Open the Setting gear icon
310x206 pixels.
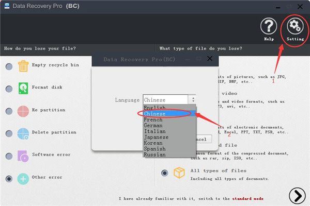[x=293, y=26]
